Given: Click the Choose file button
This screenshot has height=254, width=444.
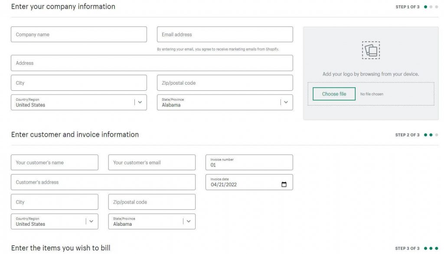Looking at the screenshot, I should [x=334, y=94].
